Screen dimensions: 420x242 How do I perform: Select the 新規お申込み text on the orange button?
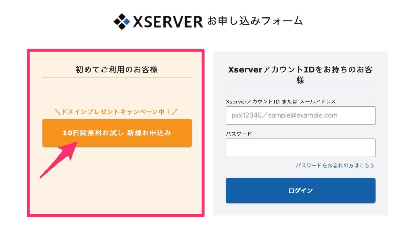click(x=149, y=133)
